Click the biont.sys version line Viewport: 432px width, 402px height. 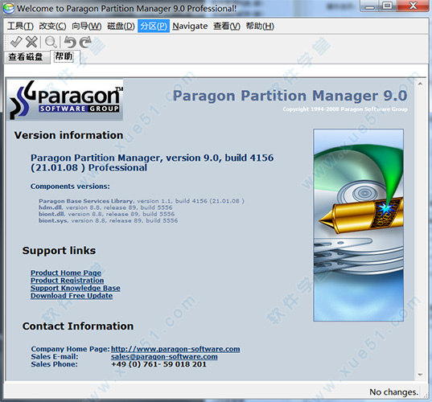click(x=109, y=220)
